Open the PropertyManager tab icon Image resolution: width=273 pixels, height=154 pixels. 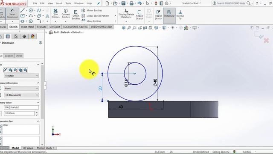point(8,36)
